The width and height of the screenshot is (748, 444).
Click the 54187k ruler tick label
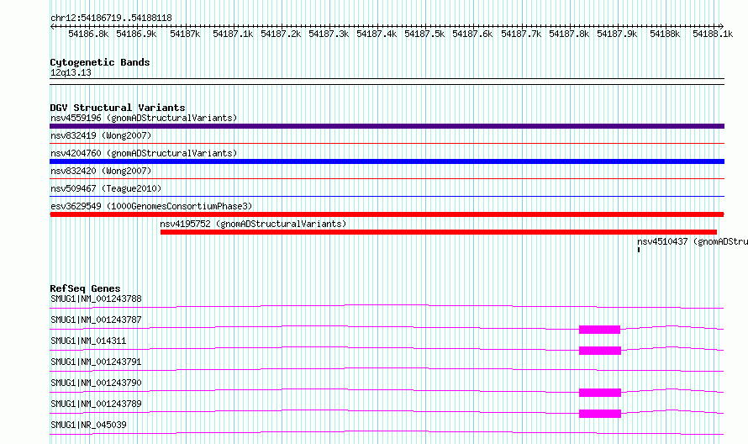(185, 34)
